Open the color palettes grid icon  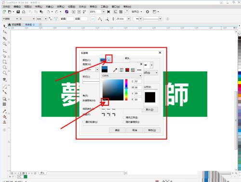point(133,70)
